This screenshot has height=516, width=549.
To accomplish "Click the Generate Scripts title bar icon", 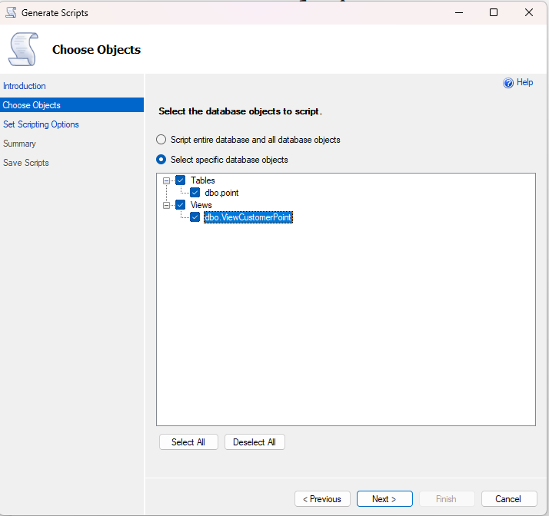I will 11,12.
